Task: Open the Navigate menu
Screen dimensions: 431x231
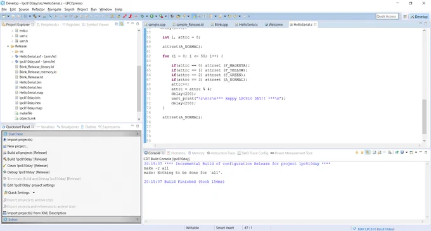Action: pyautogui.click(x=55, y=9)
